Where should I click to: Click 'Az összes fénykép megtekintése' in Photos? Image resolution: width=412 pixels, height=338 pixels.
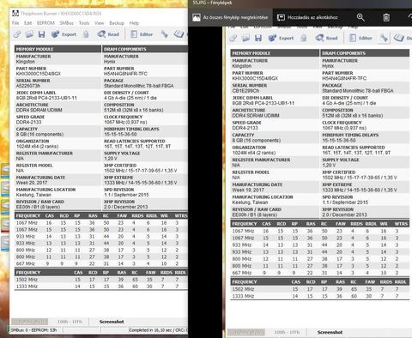point(235,17)
